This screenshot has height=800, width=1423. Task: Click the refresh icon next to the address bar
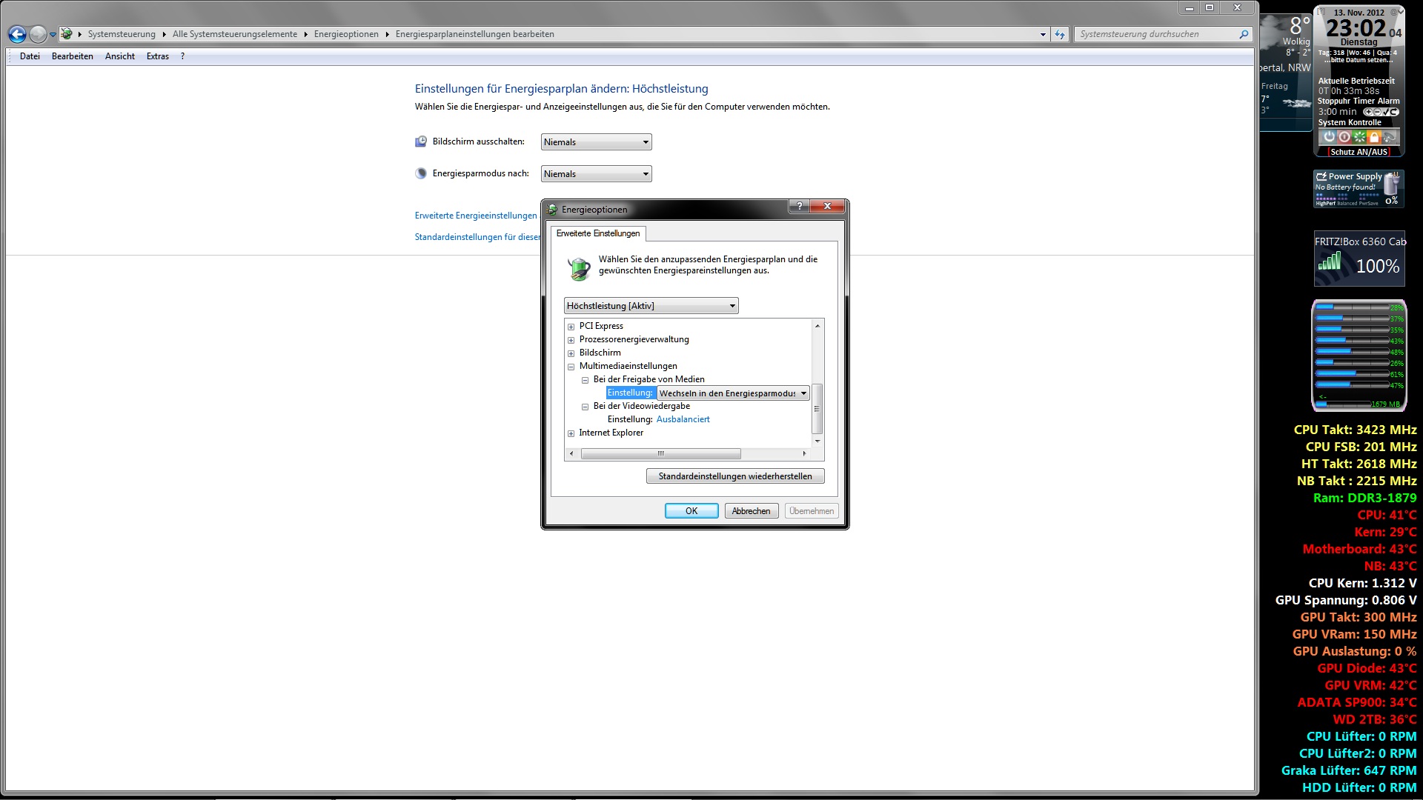pyautogui.click(x=1060, y=34)
